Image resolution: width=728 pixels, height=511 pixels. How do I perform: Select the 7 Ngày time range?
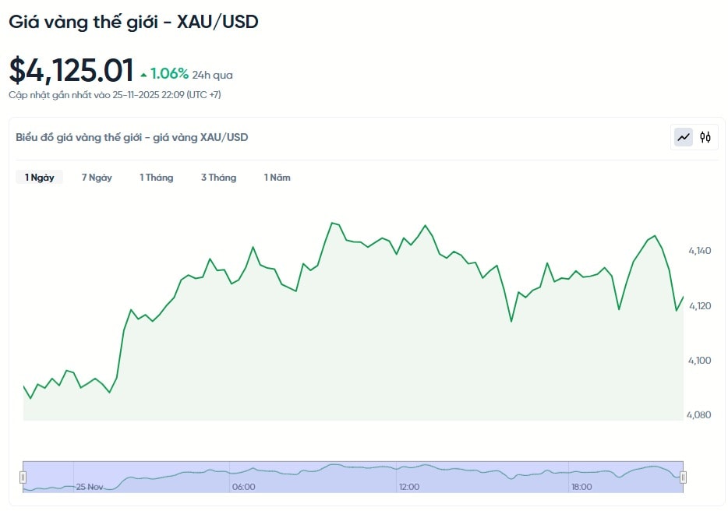click(x=97, y=178)
